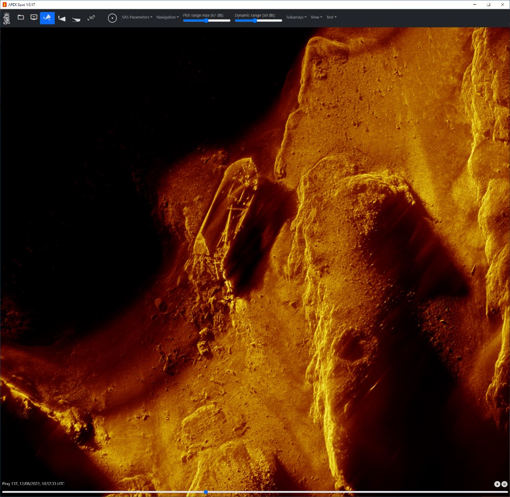Viewport: 510px width, 497px height.
Task: Click the Dynamic range slider track
Action: [x=269, y=20]
